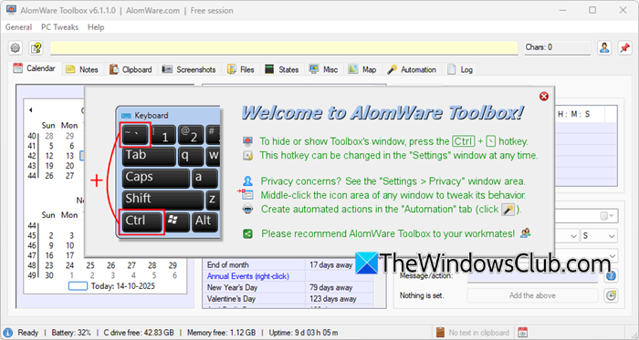The image size is (639, 340).
Task: Switch to the States tab
Action: click(x=282, y=69)
